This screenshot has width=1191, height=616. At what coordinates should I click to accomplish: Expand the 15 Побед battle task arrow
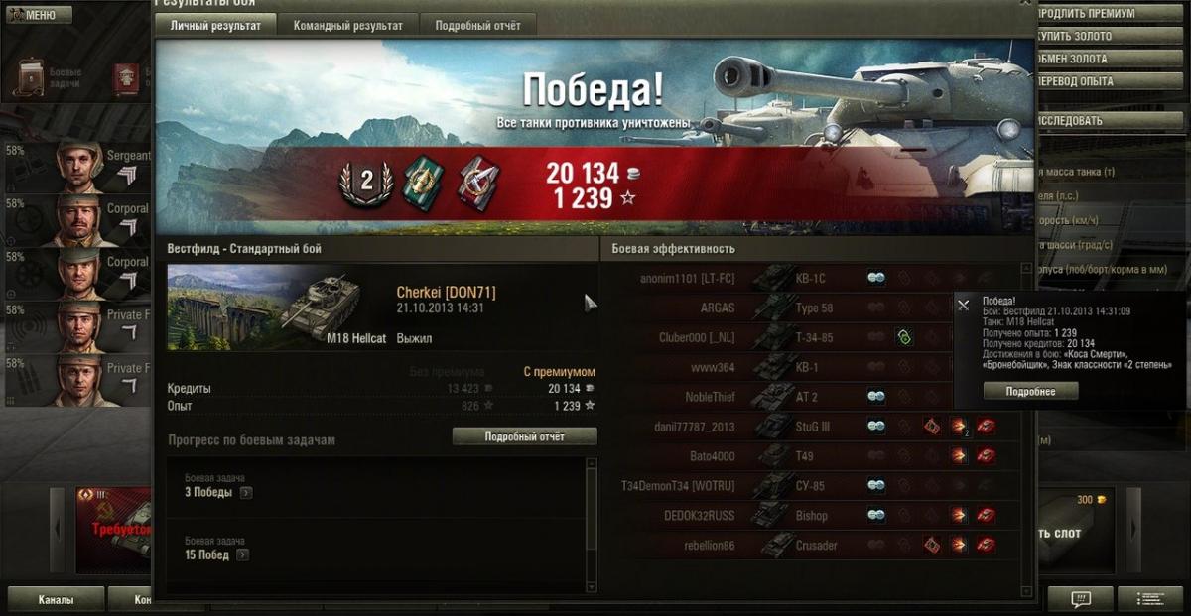coord(242,555)
